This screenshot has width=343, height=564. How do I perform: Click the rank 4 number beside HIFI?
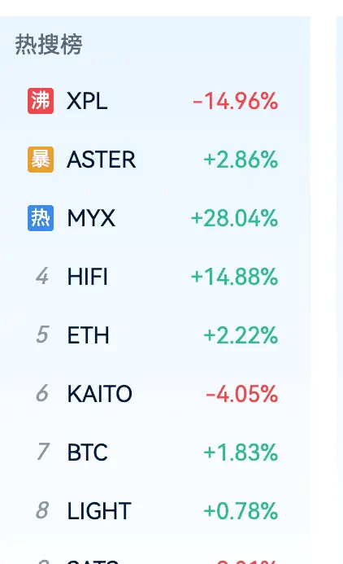[x=42, y=277]
